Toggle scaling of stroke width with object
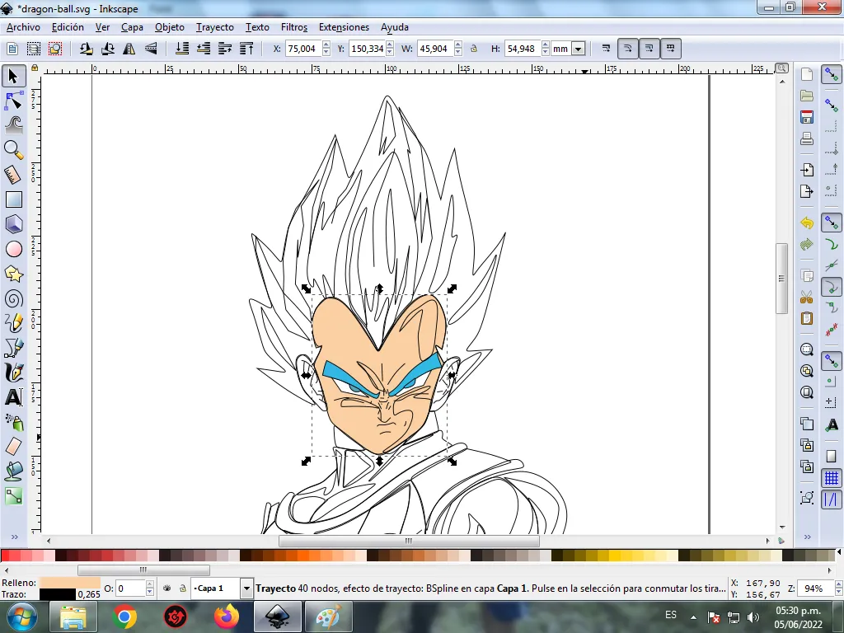844x633 pixels. (x=606, y=49)
